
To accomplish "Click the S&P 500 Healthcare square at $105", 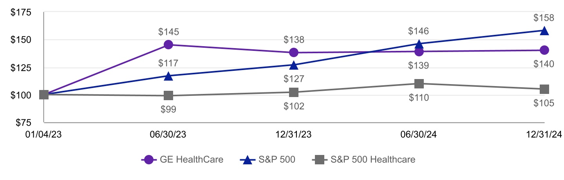I will pyautogui.click(x=544, y=89).
